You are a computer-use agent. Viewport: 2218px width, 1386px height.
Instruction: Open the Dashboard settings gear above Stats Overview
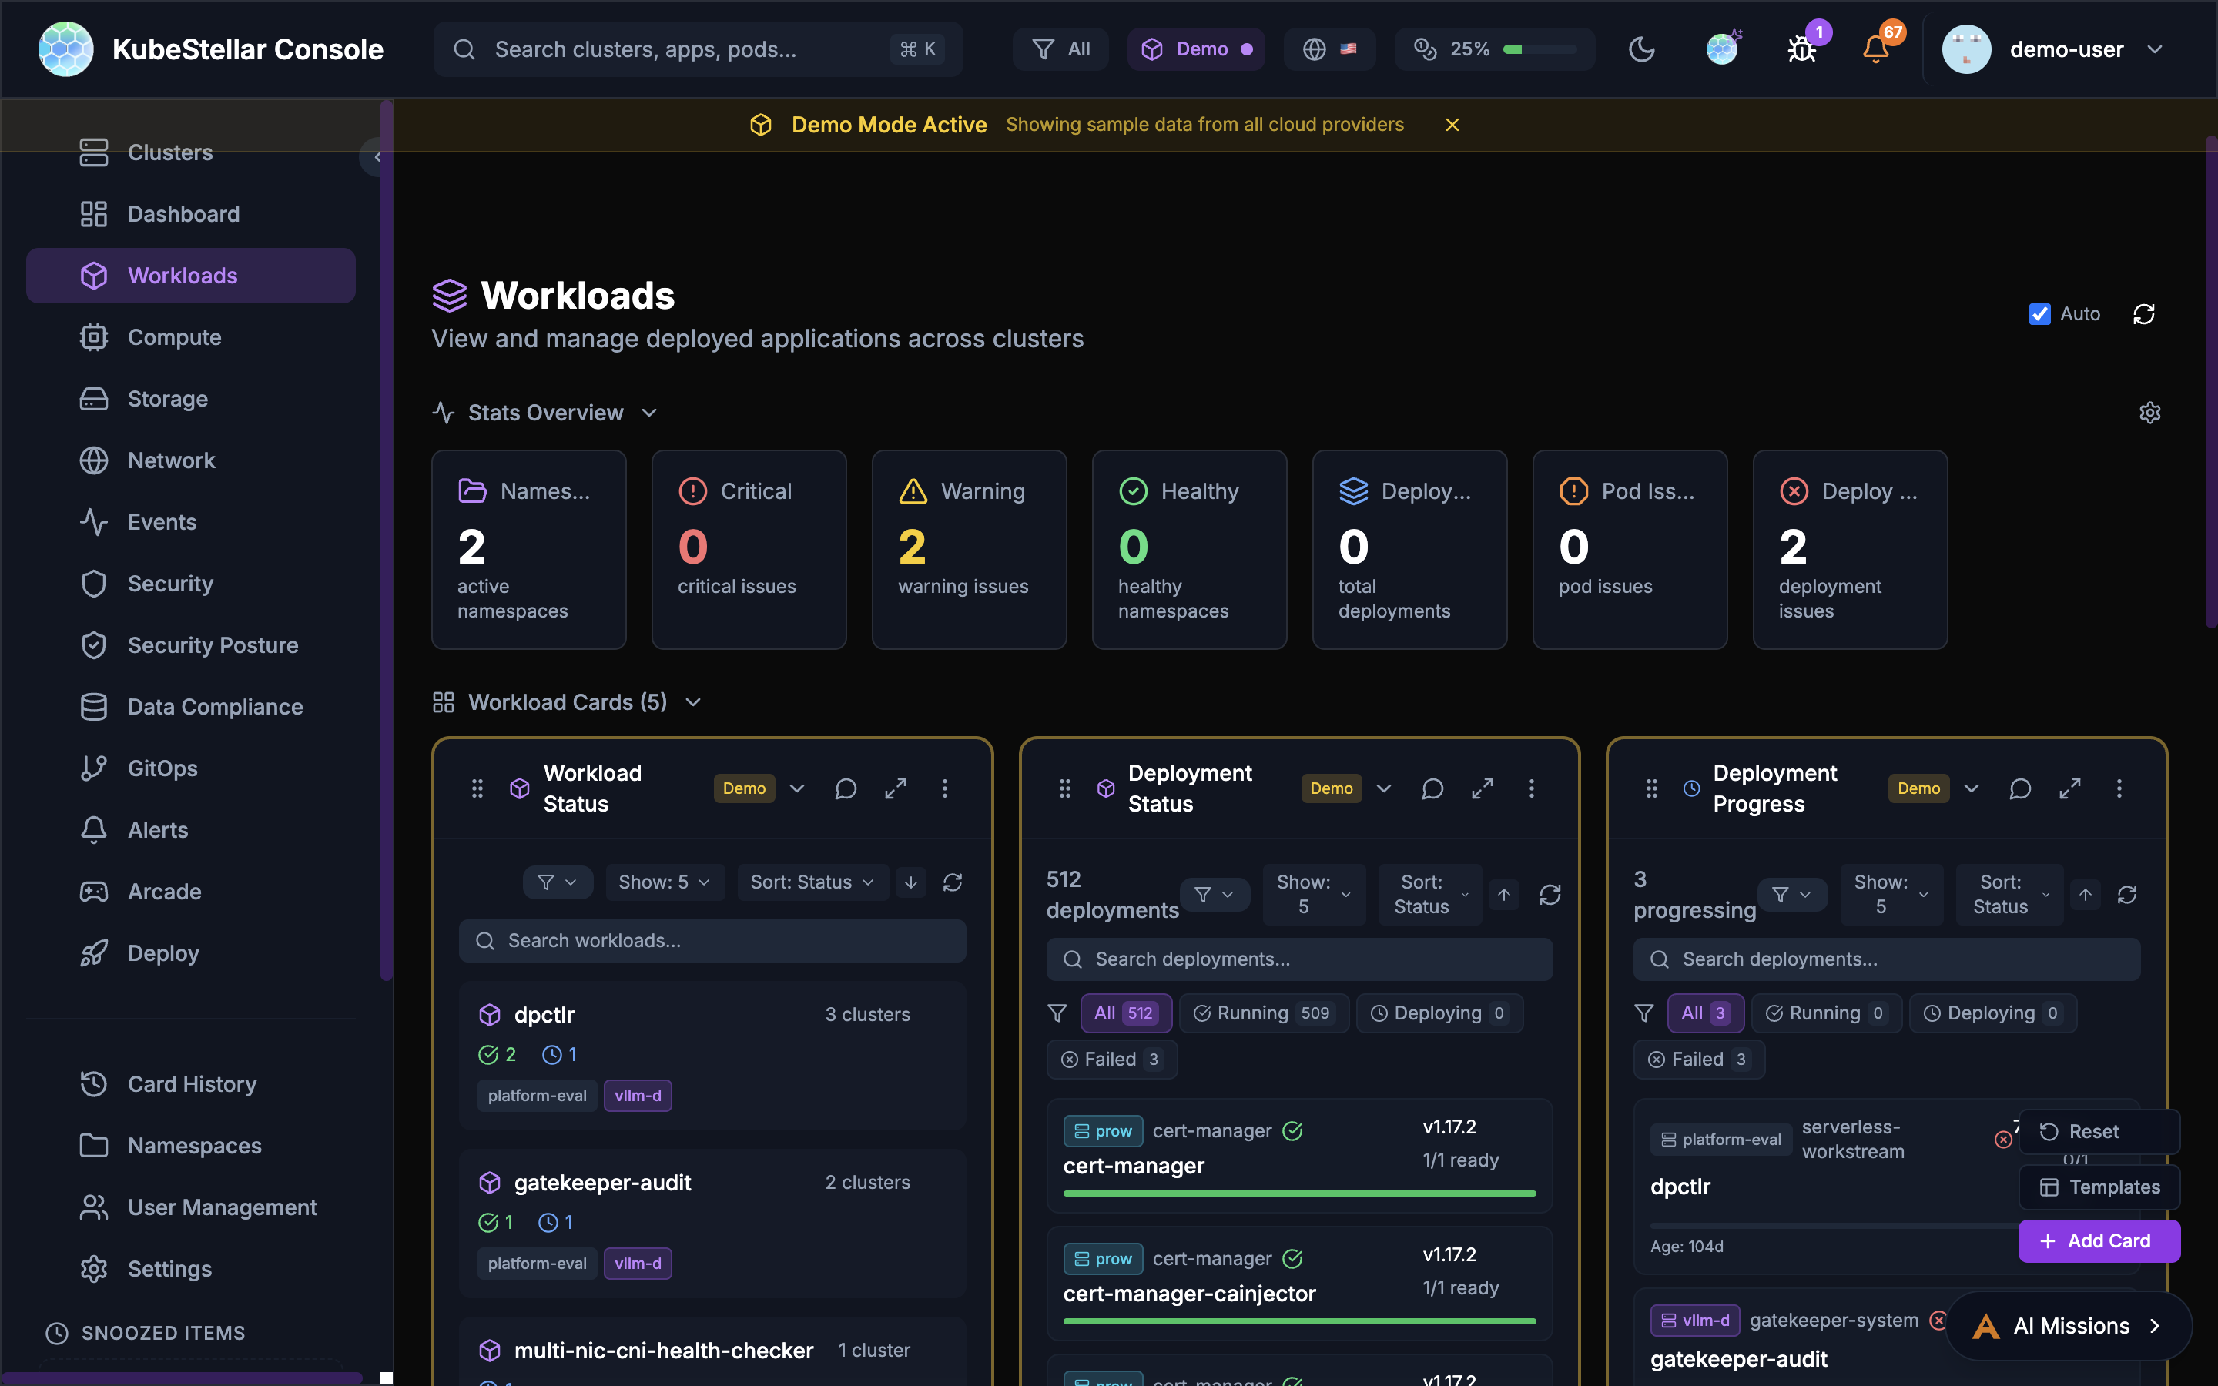click(2150, 412)
